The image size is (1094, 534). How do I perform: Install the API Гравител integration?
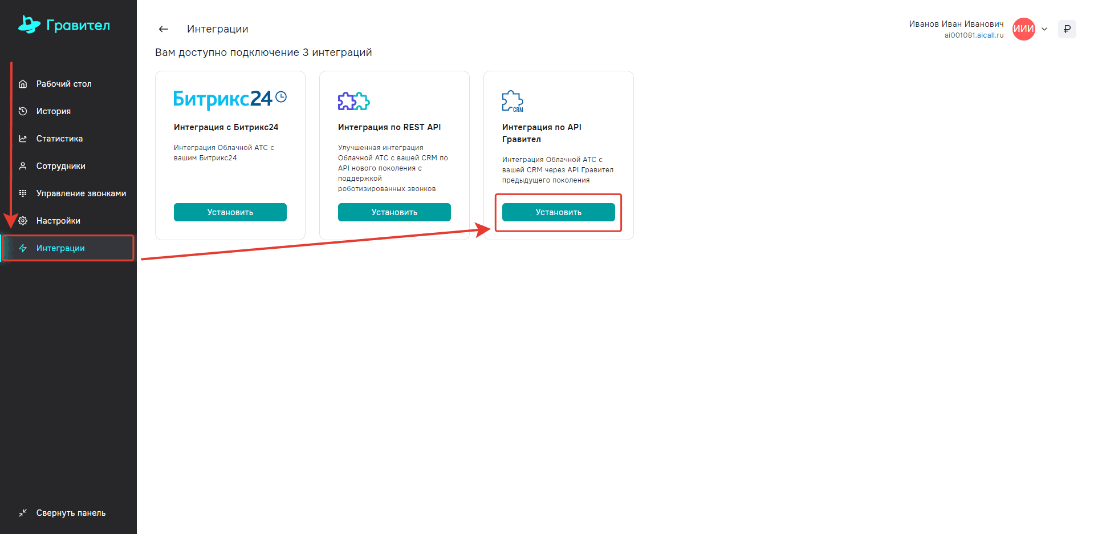pos(559,212)
